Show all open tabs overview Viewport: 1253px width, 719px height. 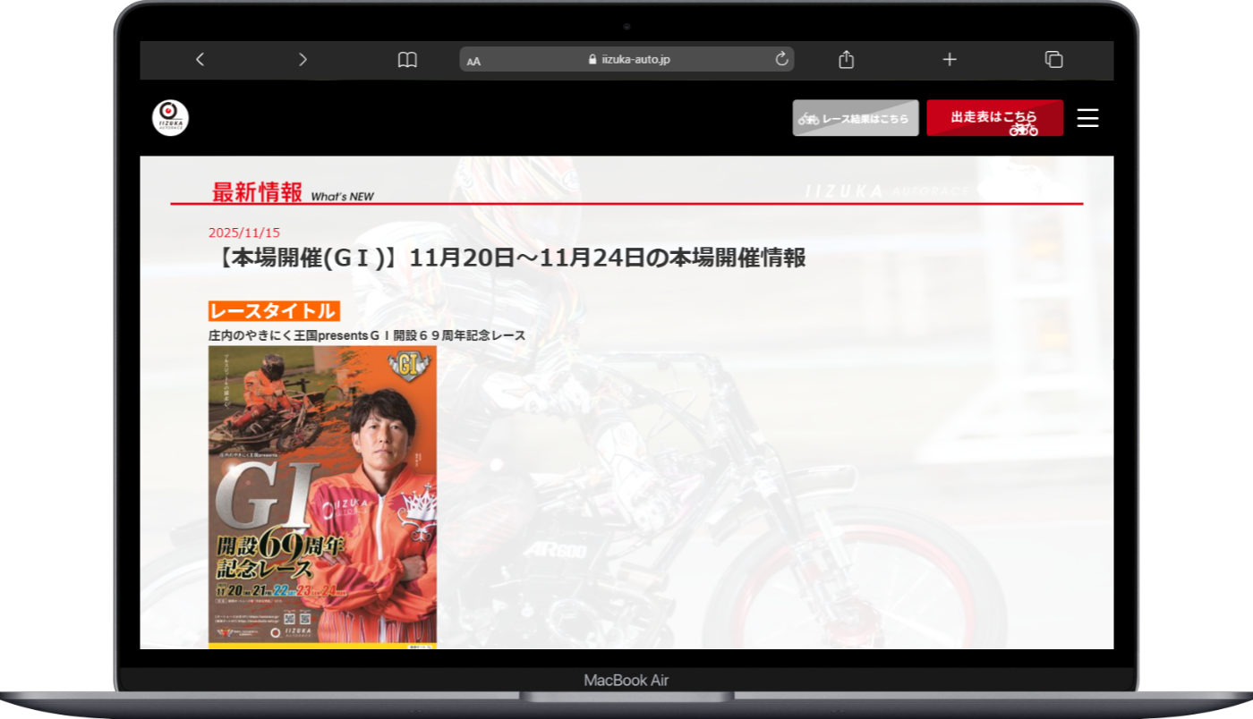point(1053,59)
